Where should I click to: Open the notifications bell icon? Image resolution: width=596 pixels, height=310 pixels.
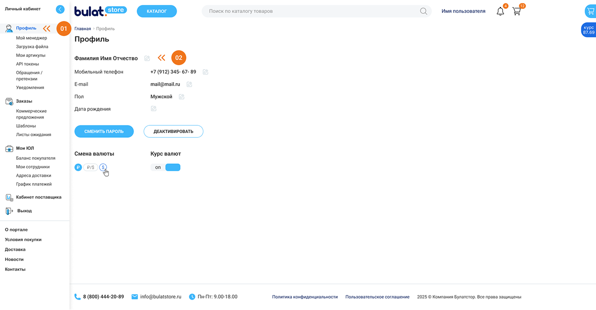[x=500, y=11]
